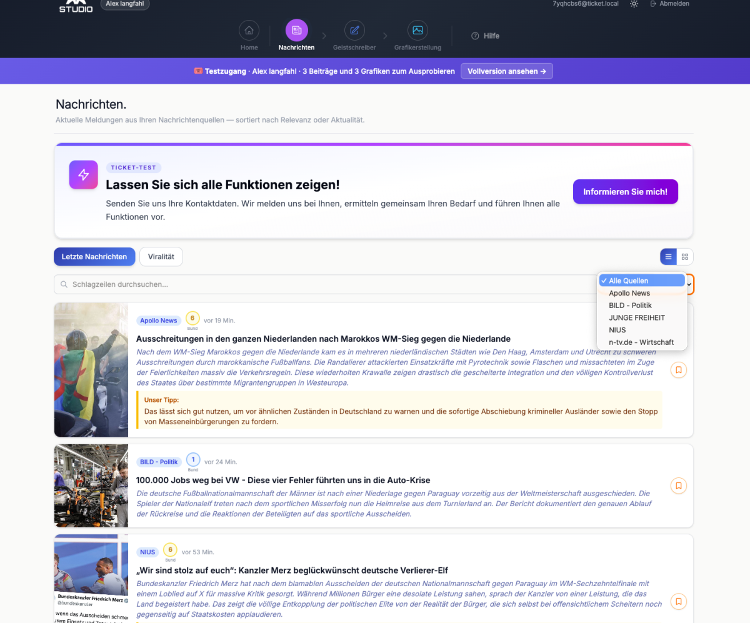Click the 'vor 19 Min.' timestamp
750x623 pixels.
(x=219, y=321)
